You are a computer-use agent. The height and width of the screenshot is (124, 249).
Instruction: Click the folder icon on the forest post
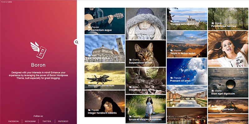click(213, 23)
